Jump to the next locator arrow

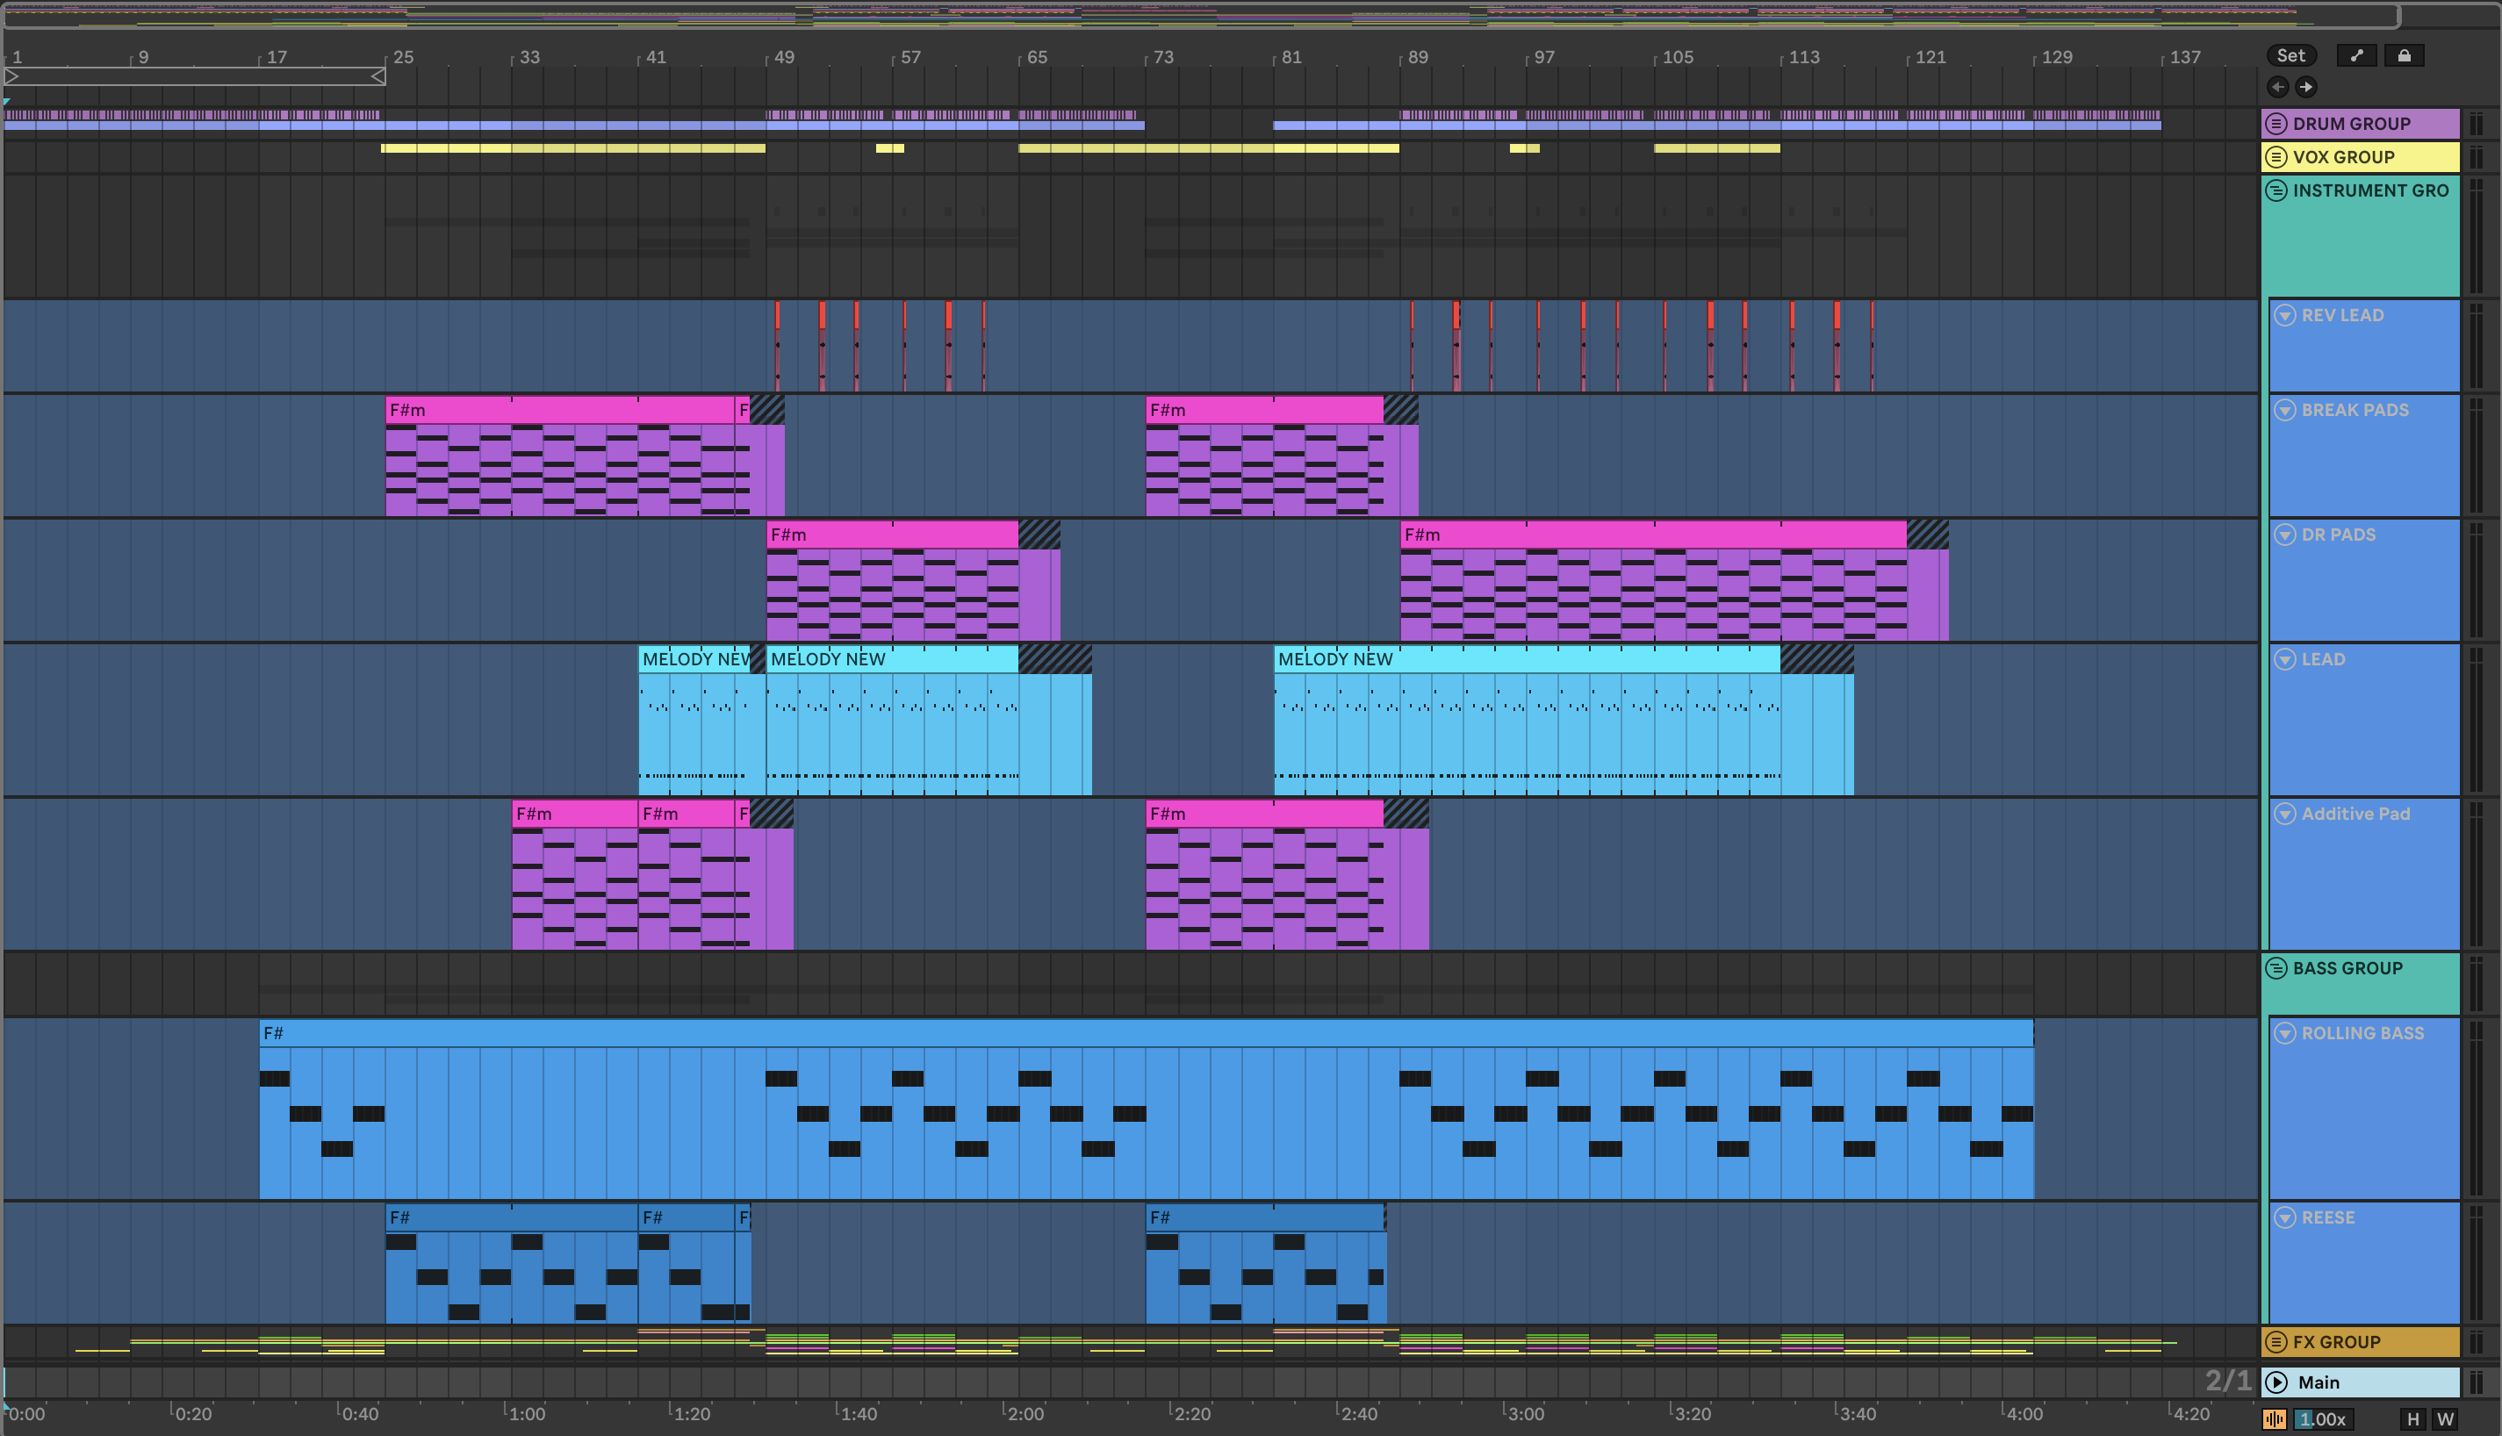click(2305, 87)
